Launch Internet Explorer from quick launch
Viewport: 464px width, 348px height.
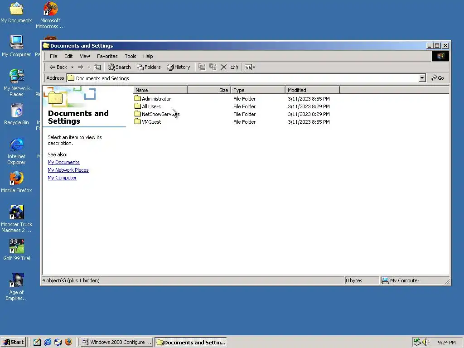(48, 342)
